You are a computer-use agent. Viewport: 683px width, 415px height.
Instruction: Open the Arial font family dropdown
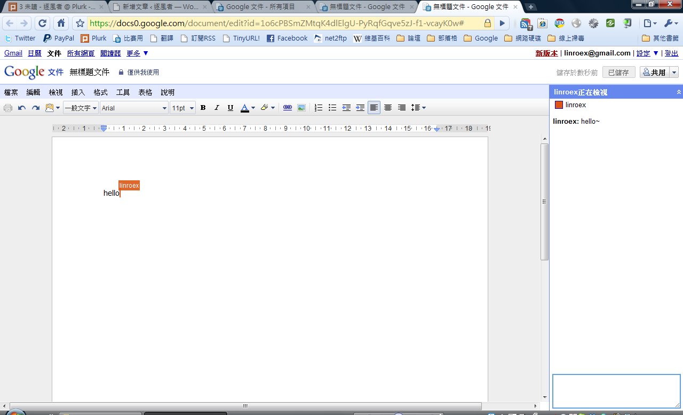click(134, 108)
